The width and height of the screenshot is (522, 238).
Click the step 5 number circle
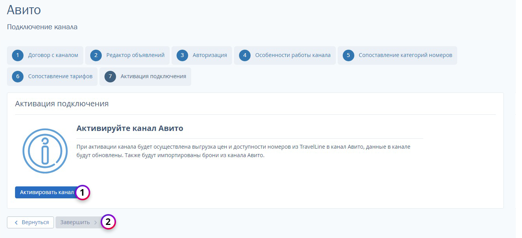click(x=348, y=55)
